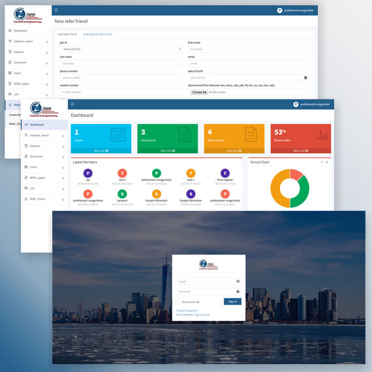Open Event menu item in New refer friend sidebar
Screen dimensions: 372x372
tap(28, 73)
